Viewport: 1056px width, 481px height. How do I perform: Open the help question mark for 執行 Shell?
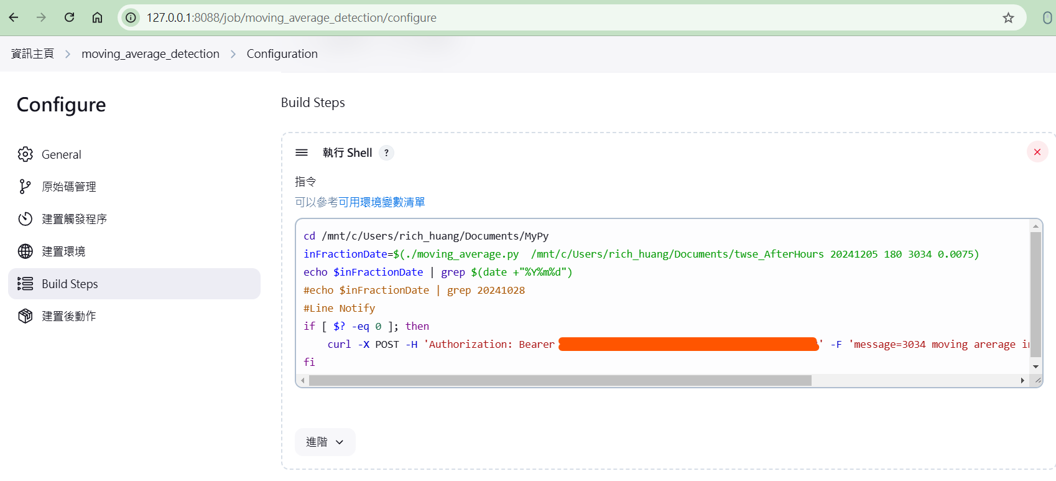(386, 153)
